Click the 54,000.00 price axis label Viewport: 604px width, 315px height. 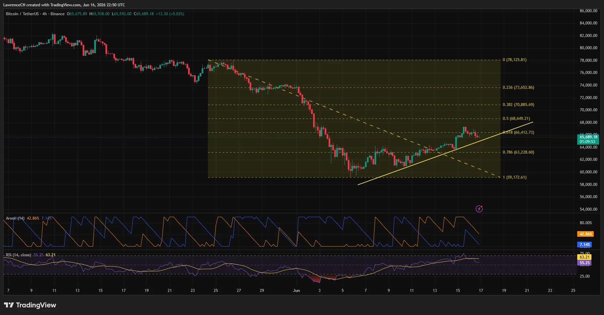click(x=588, y=209)
